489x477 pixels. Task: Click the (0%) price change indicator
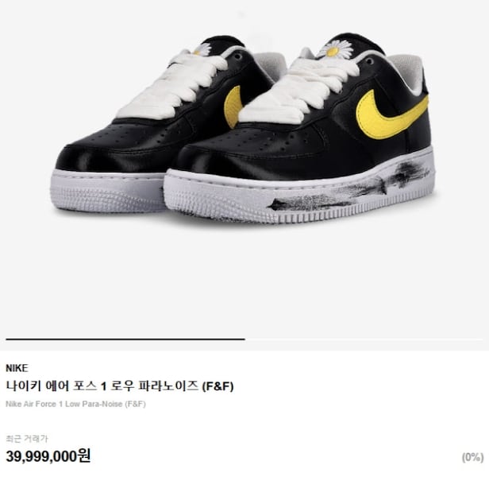tap(472, 458)
